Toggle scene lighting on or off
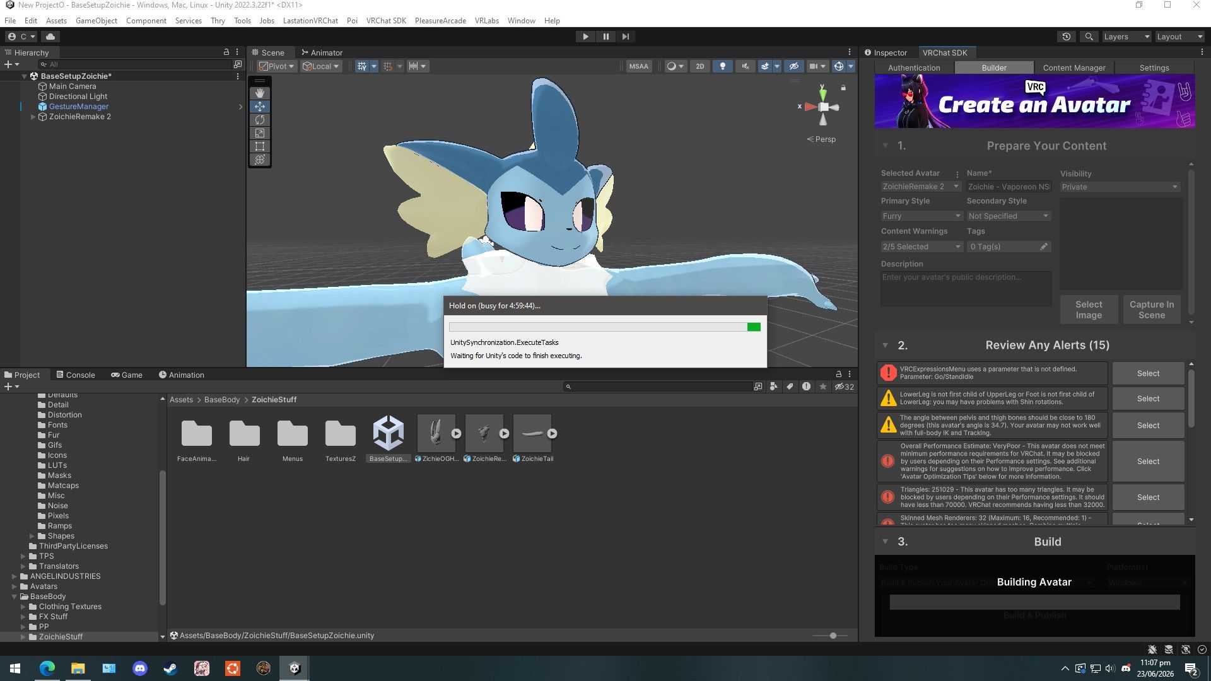The width and height of the screenshot is (1211, 681). (723, 66)
